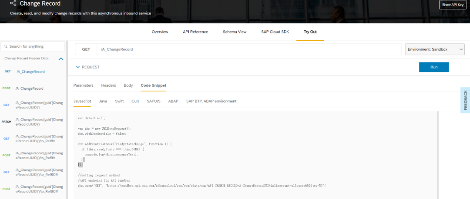This screenshot has width=470, height=199.
Task: Switch to the Overview tab
Action: (x=160, y=32)
